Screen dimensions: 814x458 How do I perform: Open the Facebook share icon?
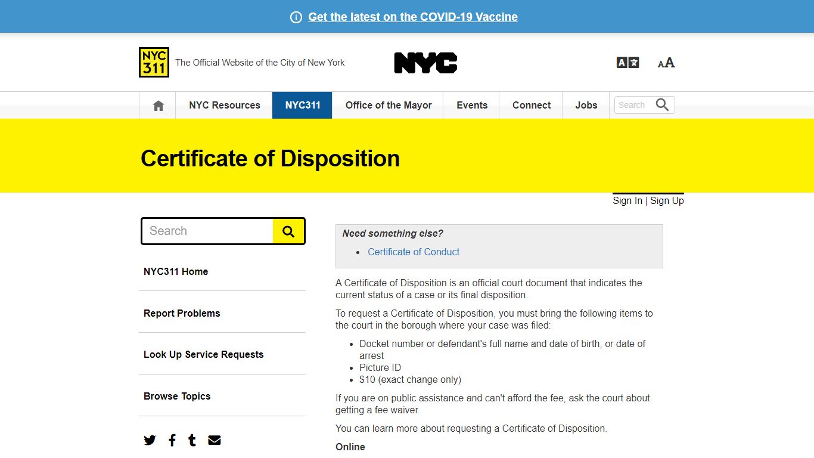point(172,440)
